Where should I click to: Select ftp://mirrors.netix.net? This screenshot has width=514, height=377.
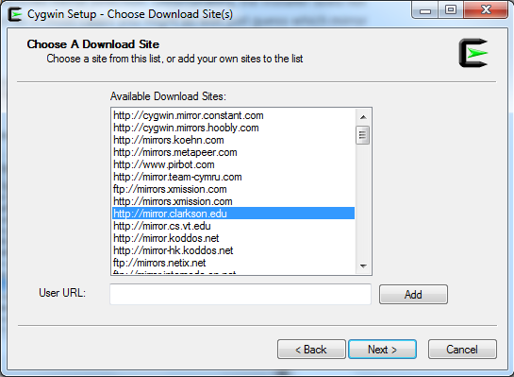pyautogui.click(x=233, y=263)
